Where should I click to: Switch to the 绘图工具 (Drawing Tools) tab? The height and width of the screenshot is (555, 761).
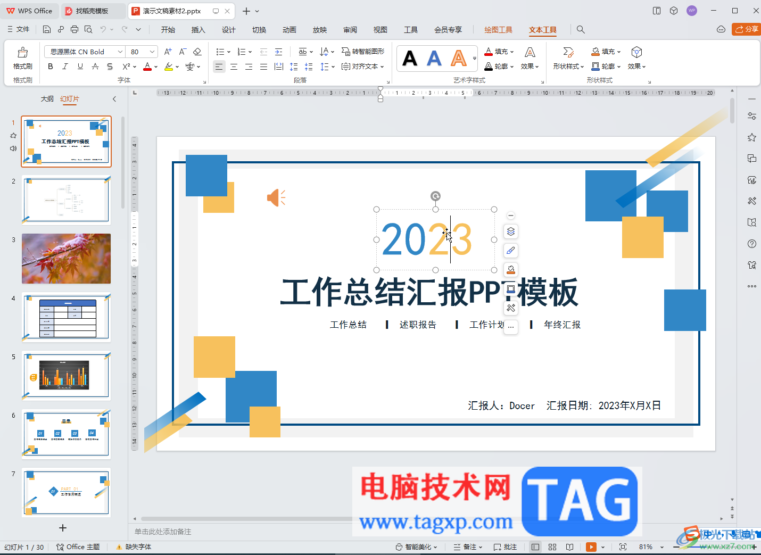click(x=498, y=30)
